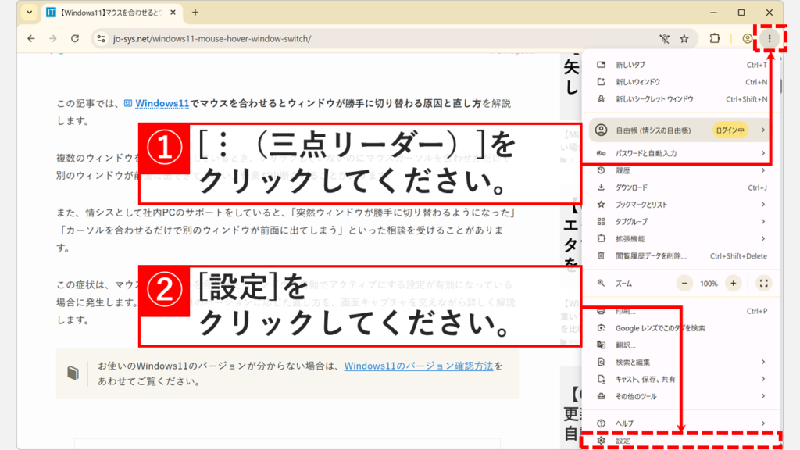Open 設定 at menu bottom
800x450 pixels.
click(682, 441)
